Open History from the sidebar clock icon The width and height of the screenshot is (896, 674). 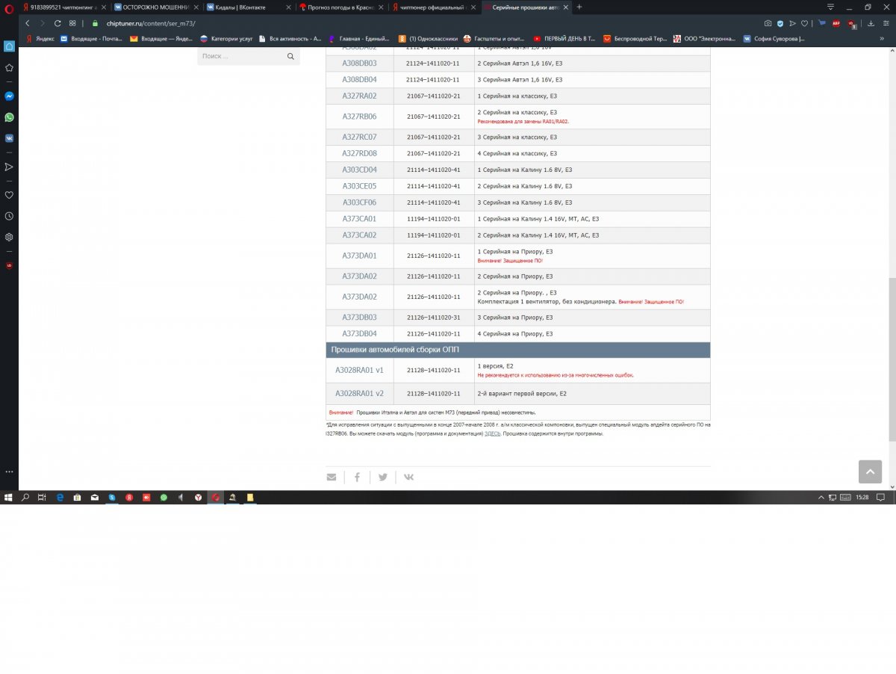tap(9, 216)
